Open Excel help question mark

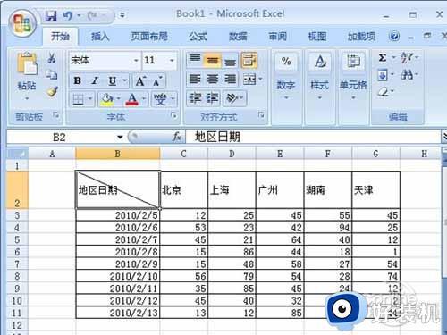click(394, 37)
